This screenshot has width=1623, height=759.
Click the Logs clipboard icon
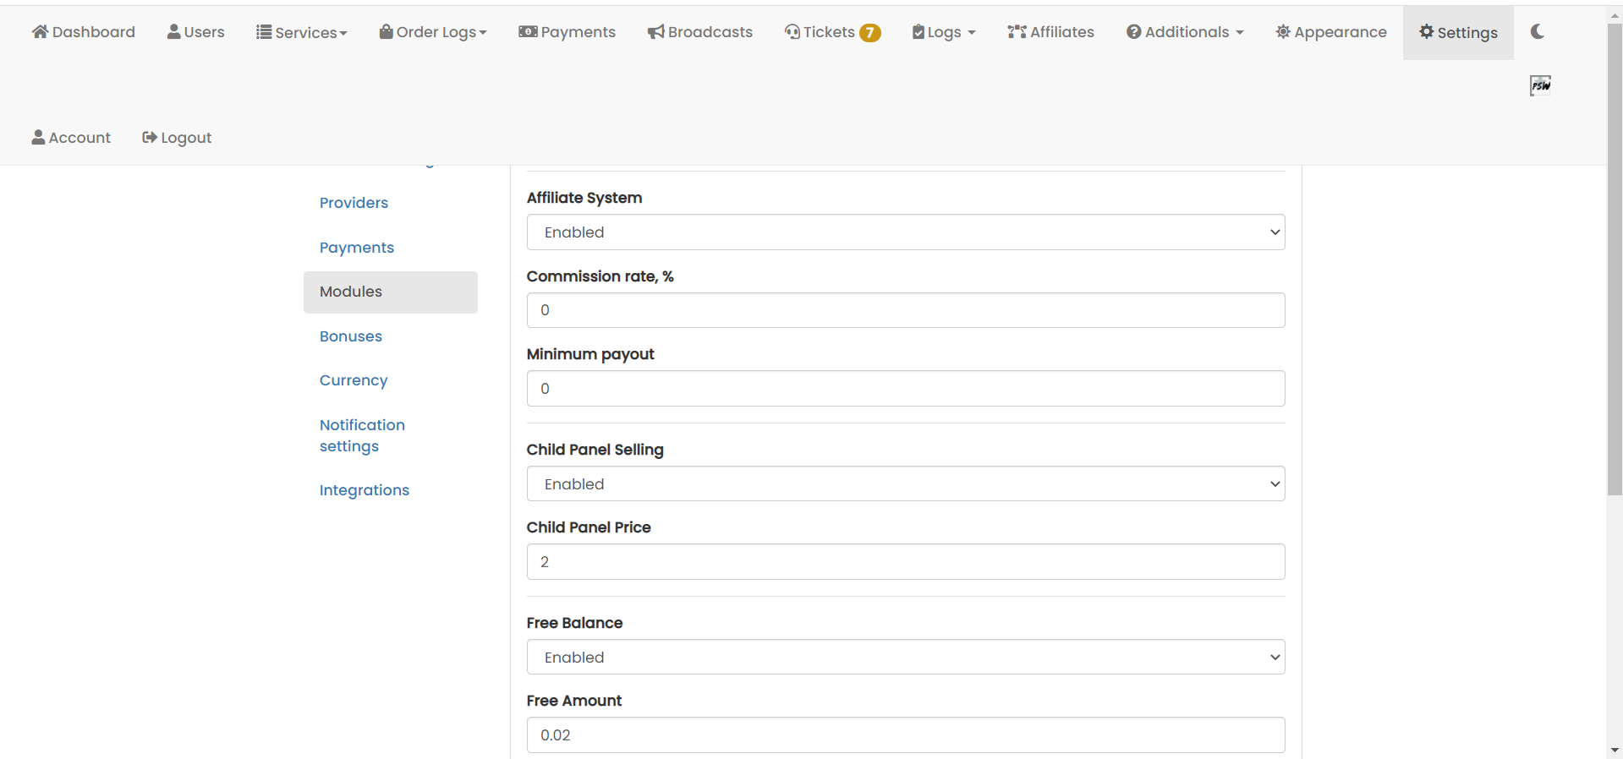point(918,31)
